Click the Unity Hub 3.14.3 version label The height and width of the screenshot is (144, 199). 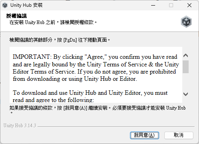pos(20,126)
